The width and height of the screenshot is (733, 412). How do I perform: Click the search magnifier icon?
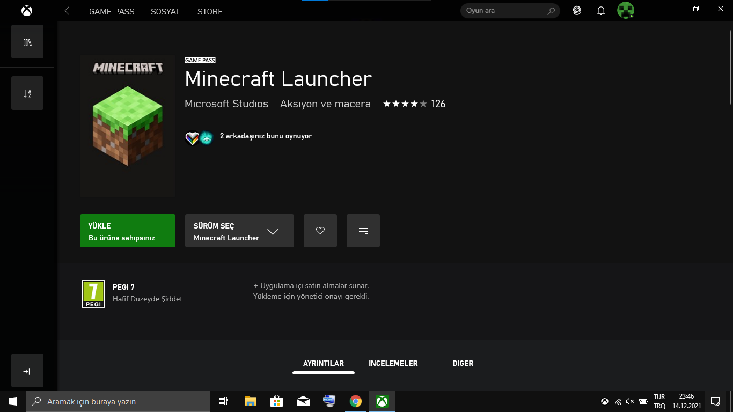point(551,11)
